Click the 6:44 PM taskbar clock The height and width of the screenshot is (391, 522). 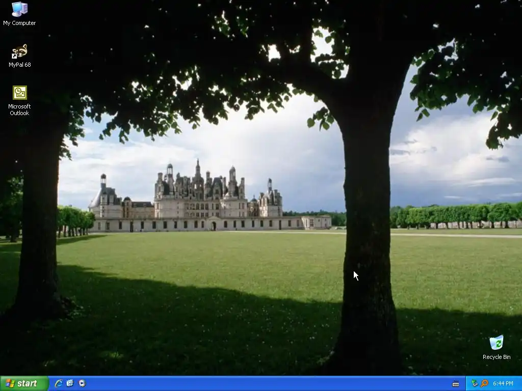coord(503,384)
